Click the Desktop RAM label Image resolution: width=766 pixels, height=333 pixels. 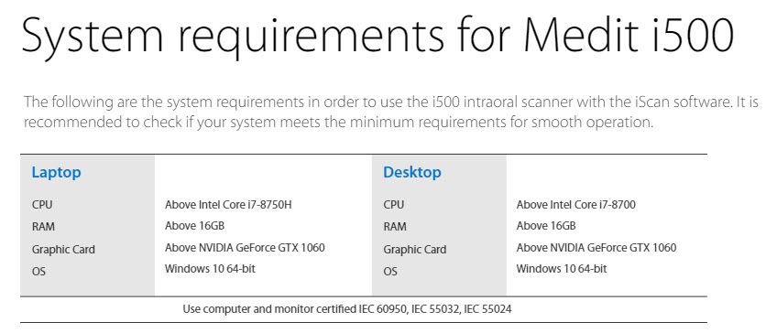(395, 227)
